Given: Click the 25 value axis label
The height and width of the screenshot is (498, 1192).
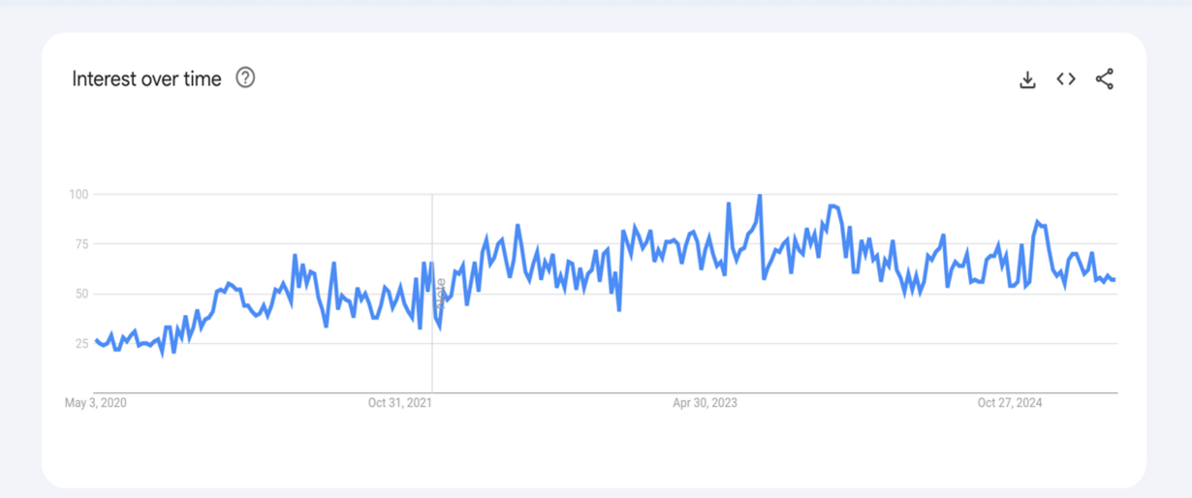Looking at the screenshot, I should [x=81, y=343].
